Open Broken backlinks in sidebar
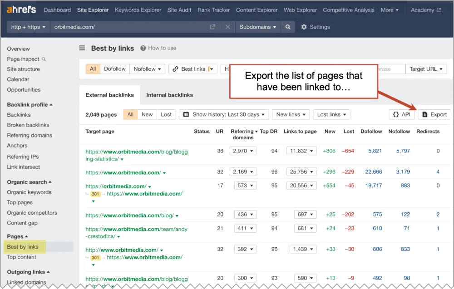The image size is (454, 289). (x=28, y=125)
